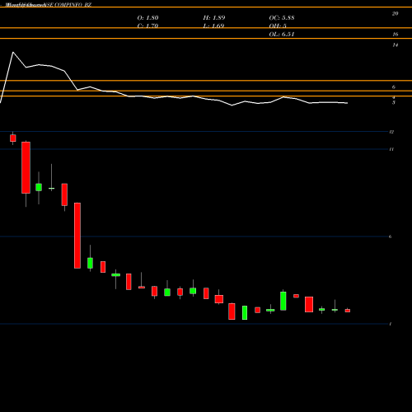Click the 6 label on the candlestick axis
412x412 pixels.
391,236
